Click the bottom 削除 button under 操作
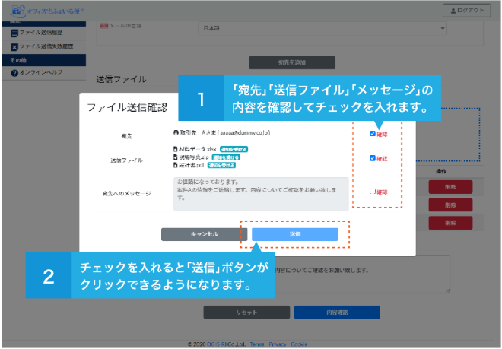 (x=450, y=223)
